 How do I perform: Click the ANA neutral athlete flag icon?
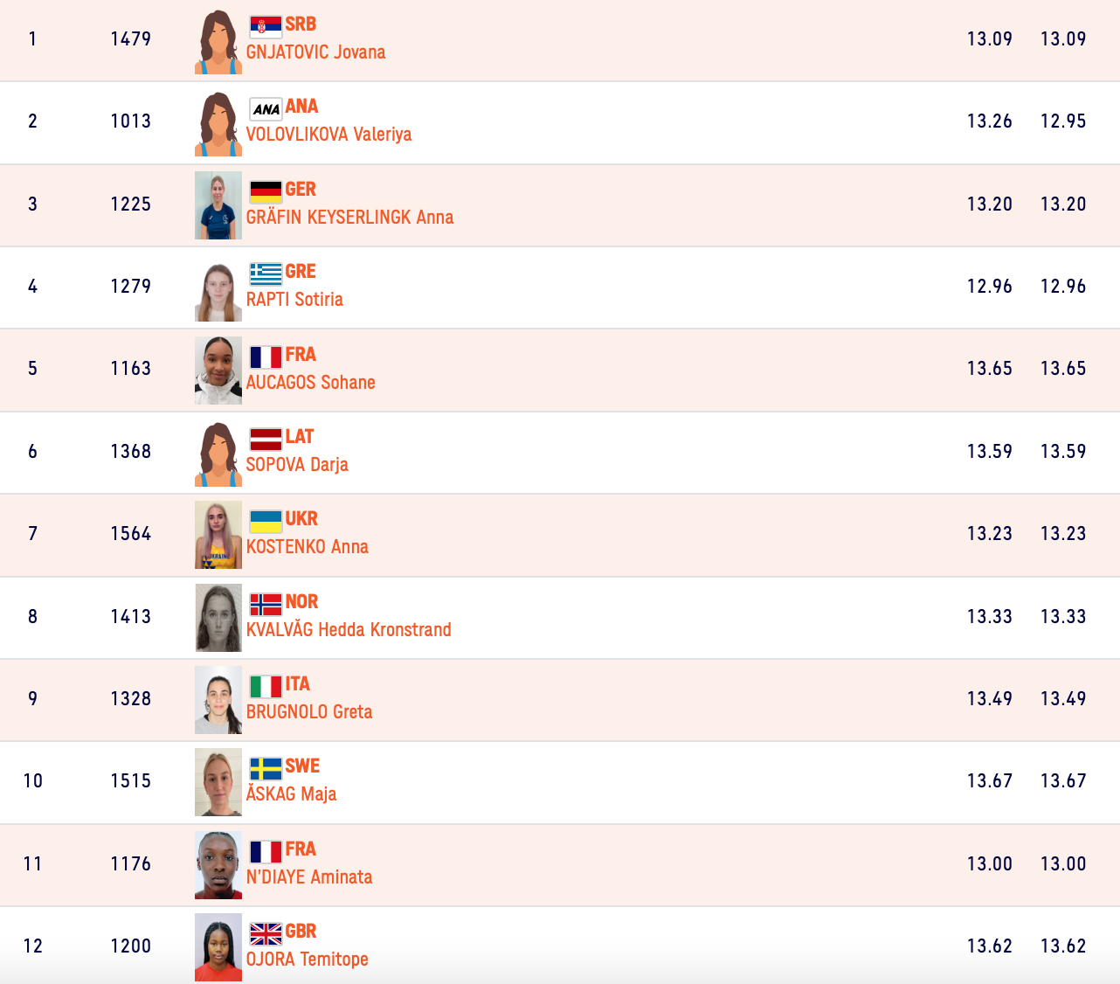[266, 108]
